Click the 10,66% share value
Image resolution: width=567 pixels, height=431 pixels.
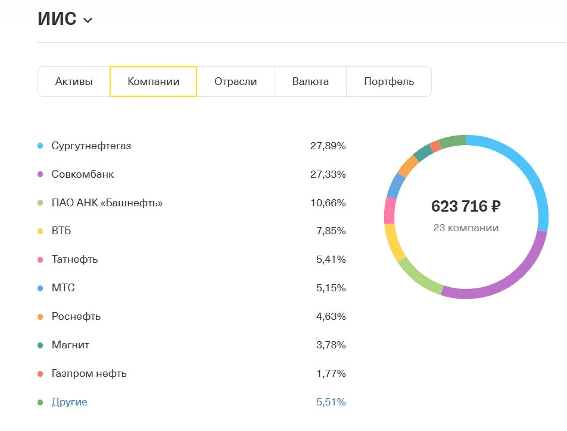pyautogui.click(x=328, y=203)
